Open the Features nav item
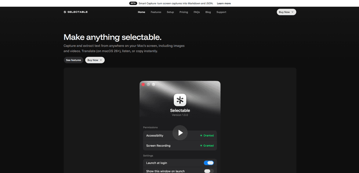Image resolution: width=359 pixels, height=173 pixels. pos(156,12)
